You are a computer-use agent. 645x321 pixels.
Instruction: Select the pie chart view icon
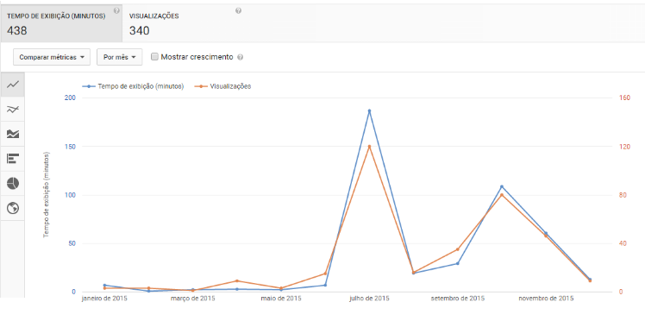pos(13,184)
